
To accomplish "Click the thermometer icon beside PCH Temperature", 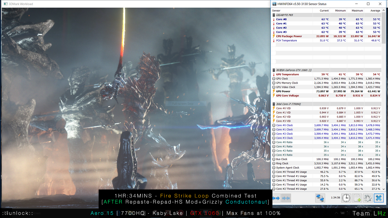I will 274,41.
